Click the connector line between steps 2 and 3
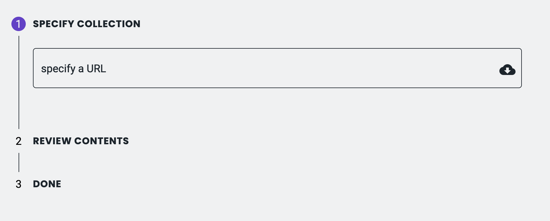 (19, 163)
